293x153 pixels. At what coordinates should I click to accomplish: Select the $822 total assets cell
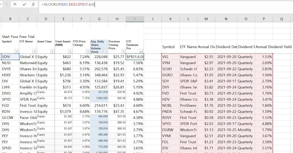click(x=64, y=57)
